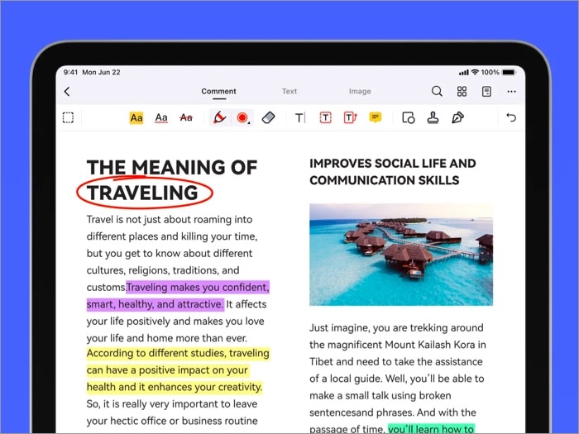Open the three-dot more options menu
This screenshot has height=434, width=579.
[x=511, y=92]
